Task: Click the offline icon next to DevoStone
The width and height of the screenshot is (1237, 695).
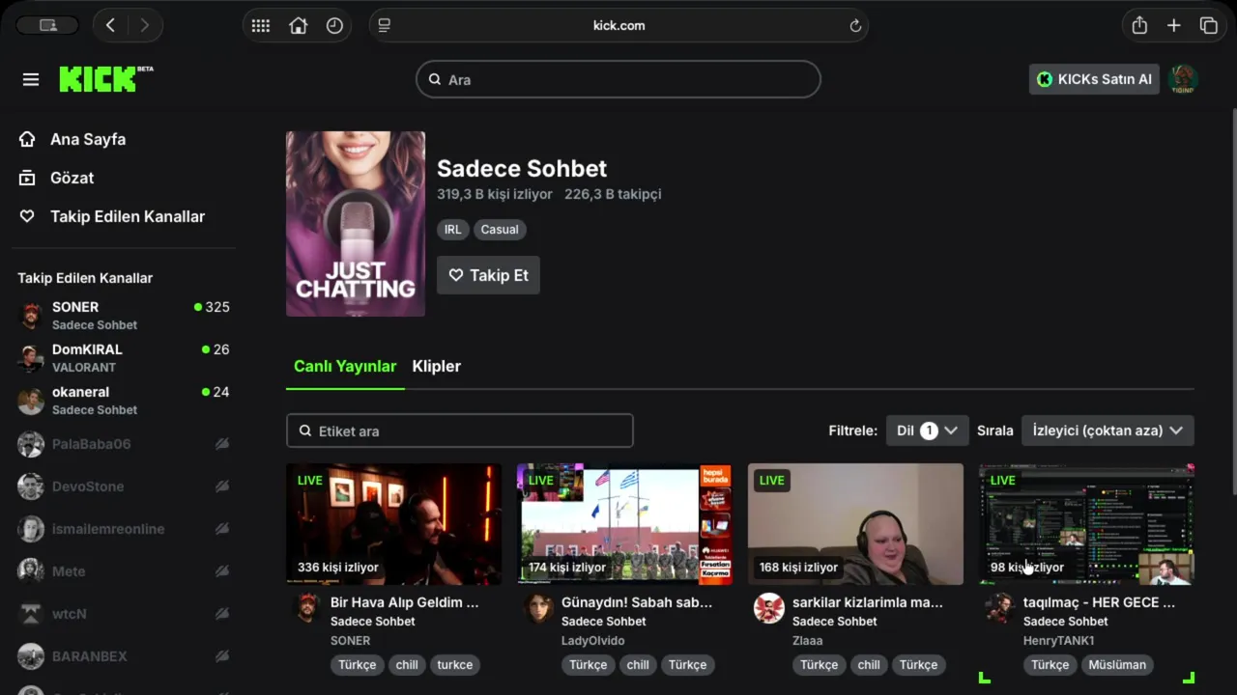Action: (222, 486)
